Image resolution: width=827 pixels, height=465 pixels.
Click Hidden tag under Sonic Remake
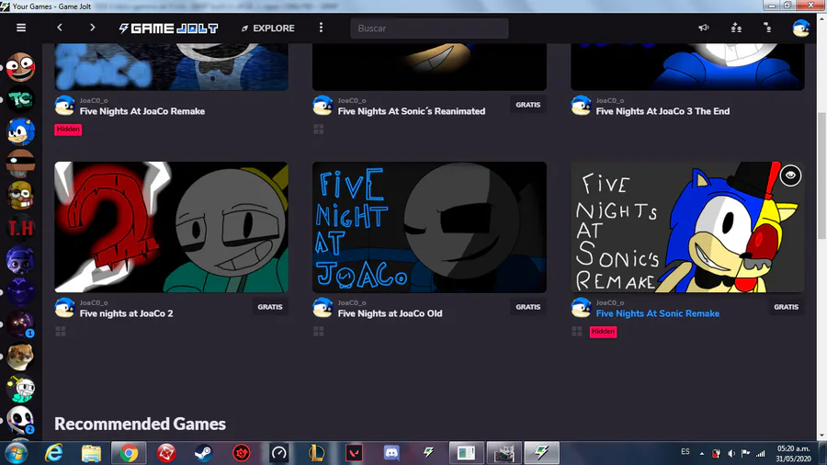[604, 332]
